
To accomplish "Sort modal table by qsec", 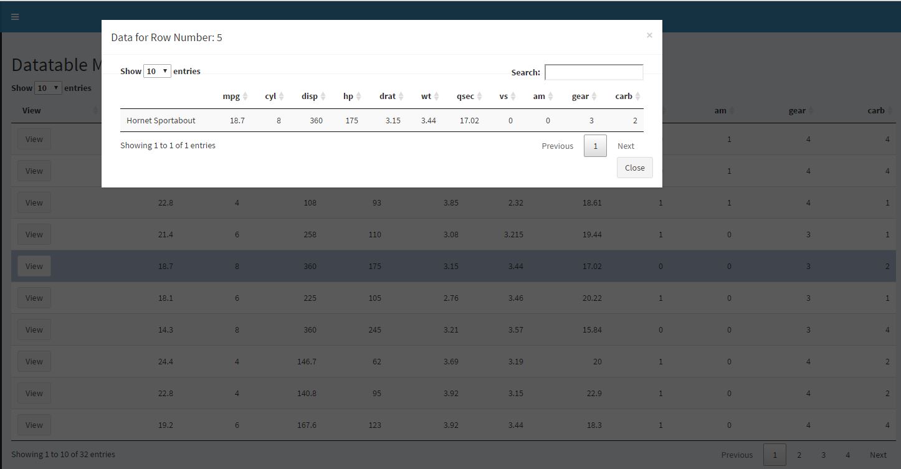I will (x=469, y=96).
